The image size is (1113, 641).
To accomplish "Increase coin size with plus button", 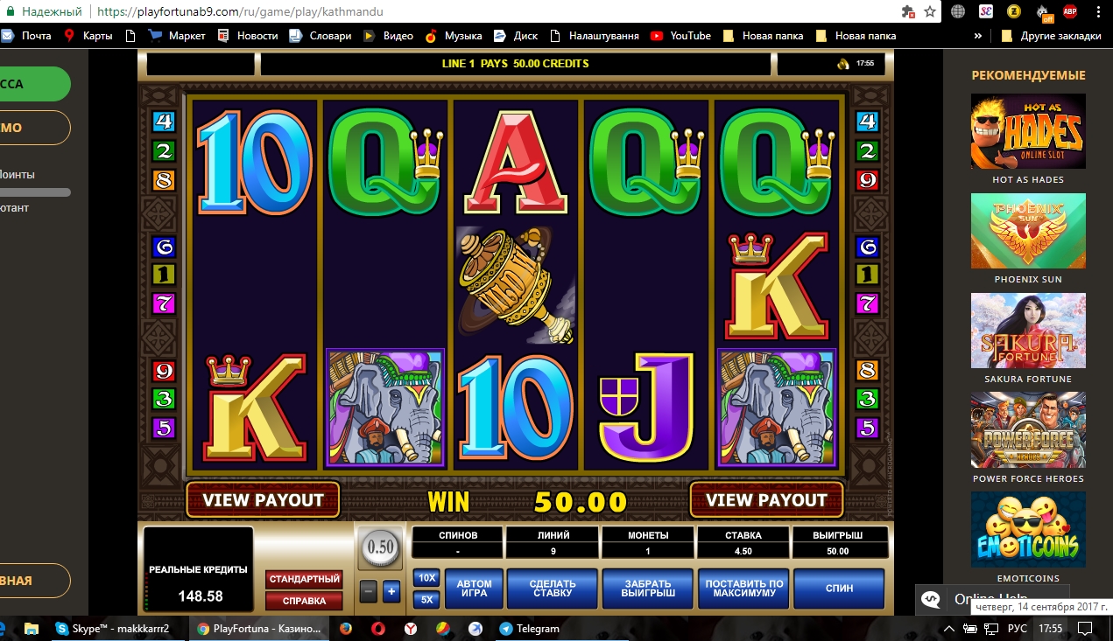I will pyautogui.click(x=391, y=592).
